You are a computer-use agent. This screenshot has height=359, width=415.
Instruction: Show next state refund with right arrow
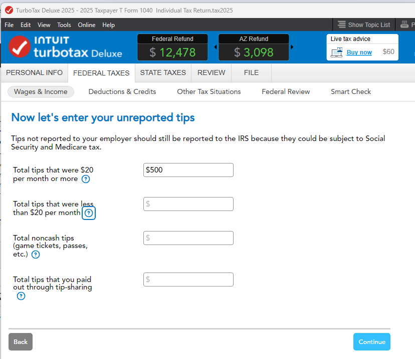(x=292, y=47)
